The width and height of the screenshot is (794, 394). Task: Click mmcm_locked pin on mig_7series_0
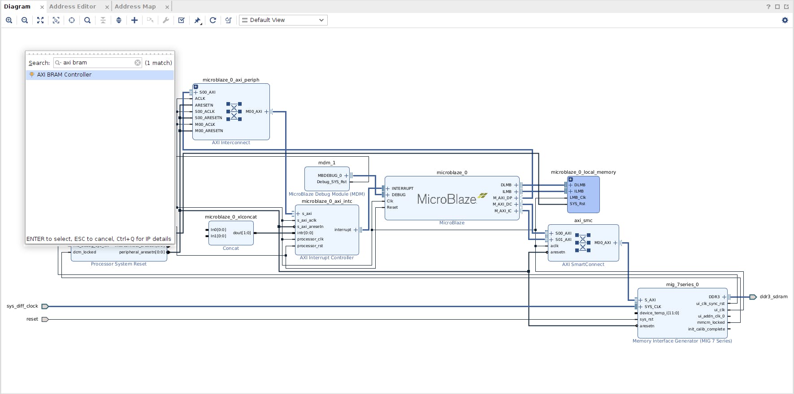click(711, 322)
